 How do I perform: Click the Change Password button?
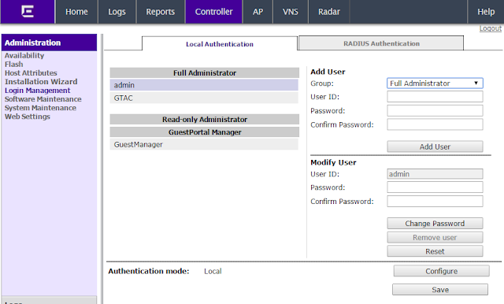(435, 224)
